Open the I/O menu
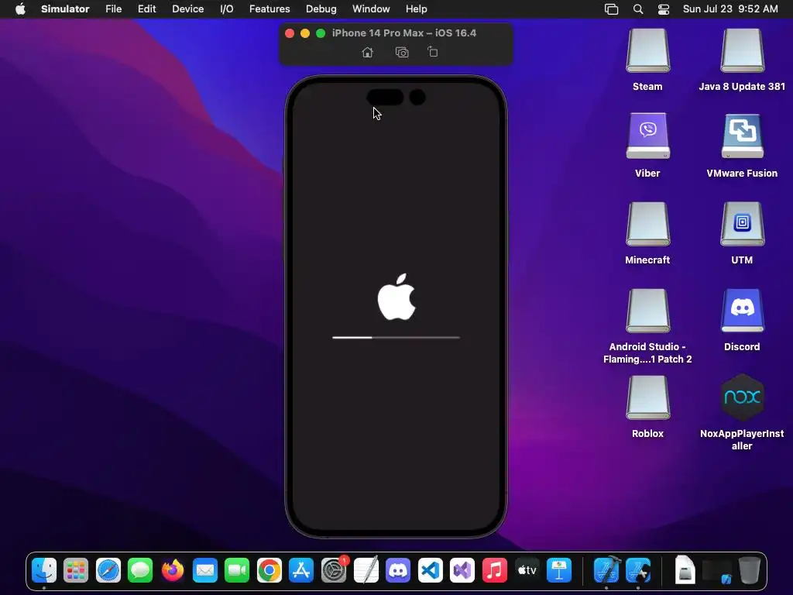 click(x=227, y=9)
